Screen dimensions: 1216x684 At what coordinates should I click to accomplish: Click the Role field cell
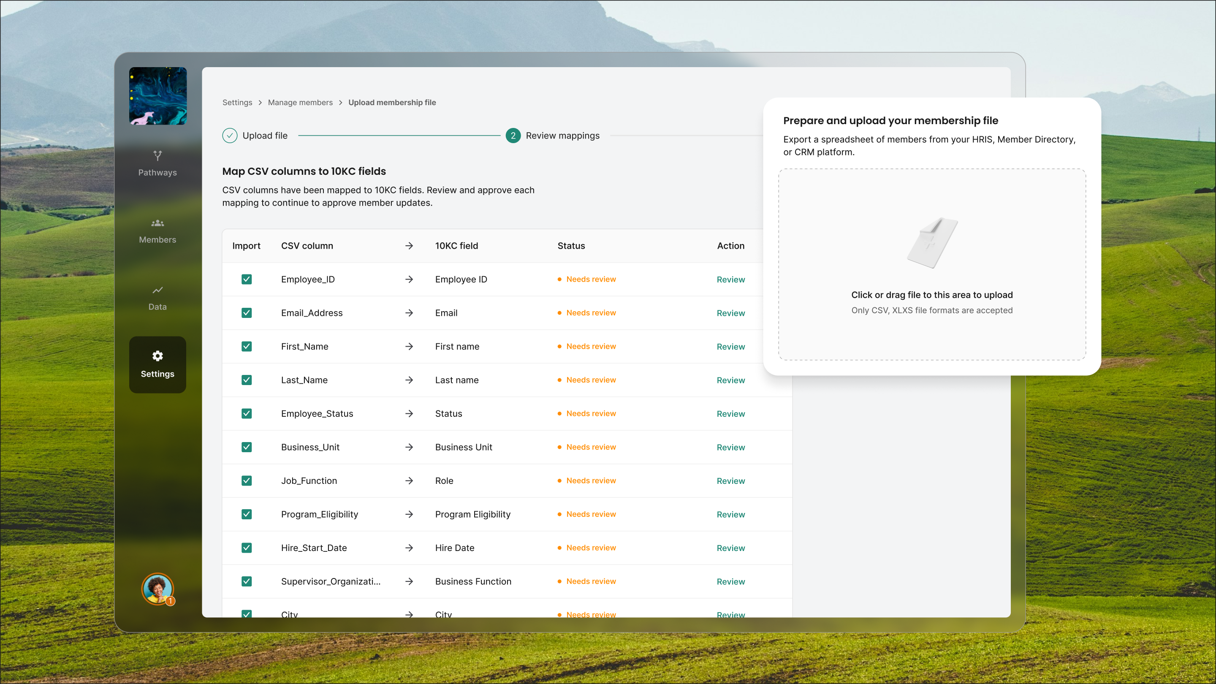pos(444,480)
